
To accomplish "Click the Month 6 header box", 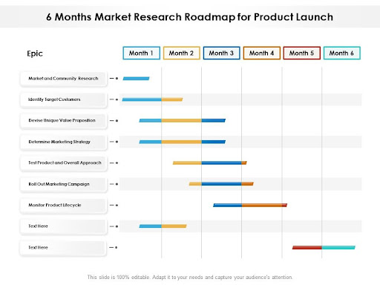I will click(x=341, y=53).
